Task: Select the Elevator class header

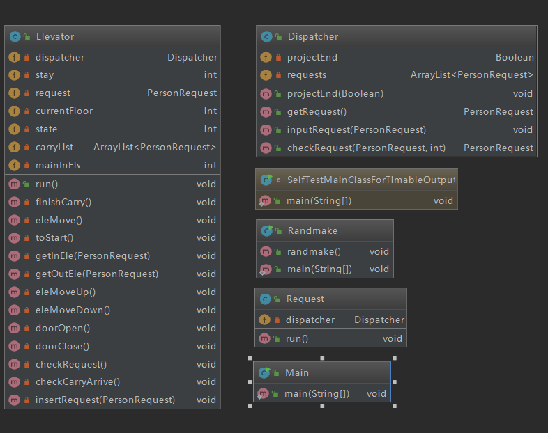Action: point(112,36)
